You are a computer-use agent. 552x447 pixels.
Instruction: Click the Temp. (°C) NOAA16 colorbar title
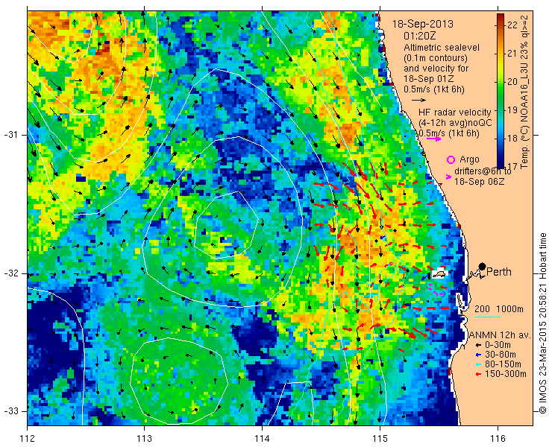[x=525, y=91]
